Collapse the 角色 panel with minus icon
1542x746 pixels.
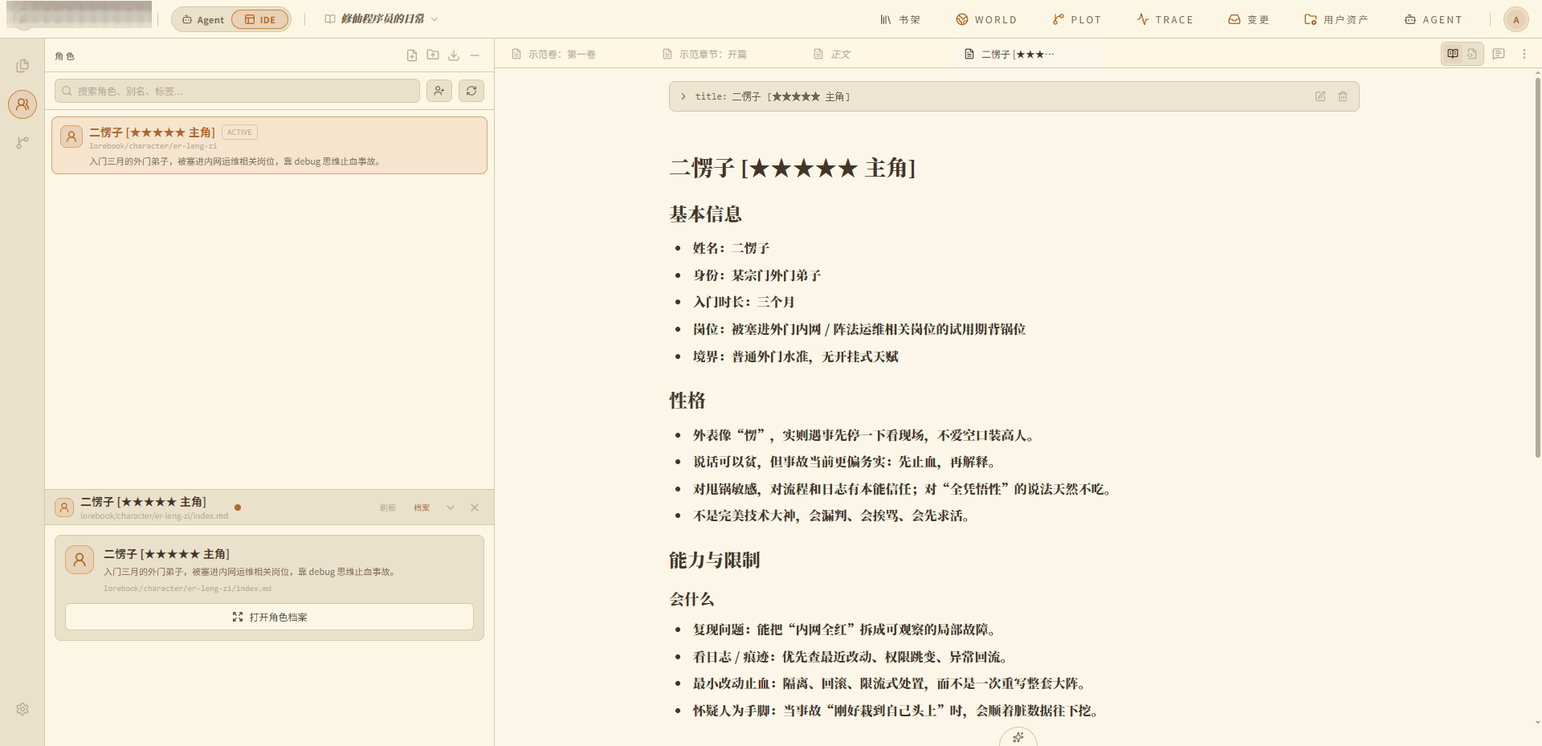coord(475,55)
